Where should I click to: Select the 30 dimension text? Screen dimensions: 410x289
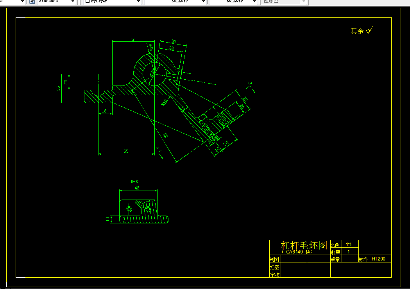tap(174, 41)
